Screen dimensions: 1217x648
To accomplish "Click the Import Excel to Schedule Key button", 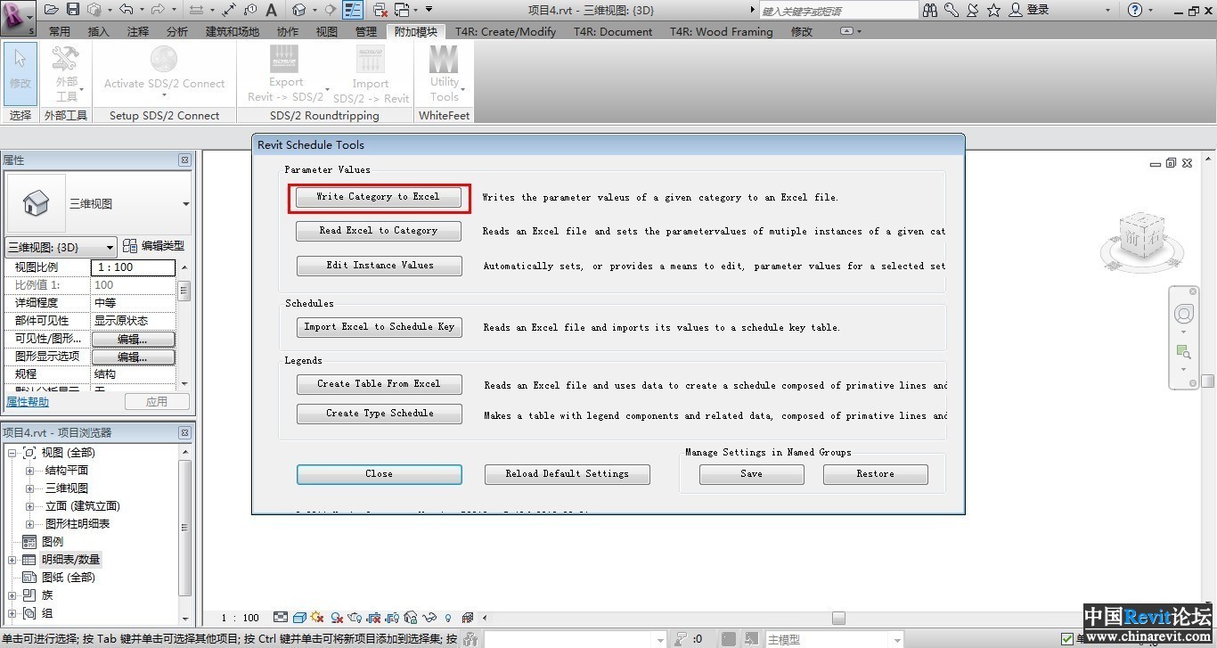I will pyautogui.click(x=380, y=327).
